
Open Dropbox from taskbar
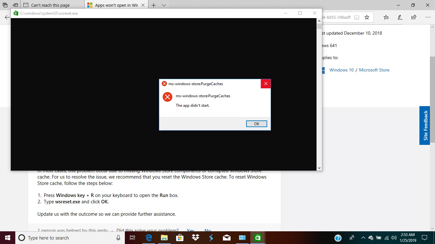(x=196, y=238)
